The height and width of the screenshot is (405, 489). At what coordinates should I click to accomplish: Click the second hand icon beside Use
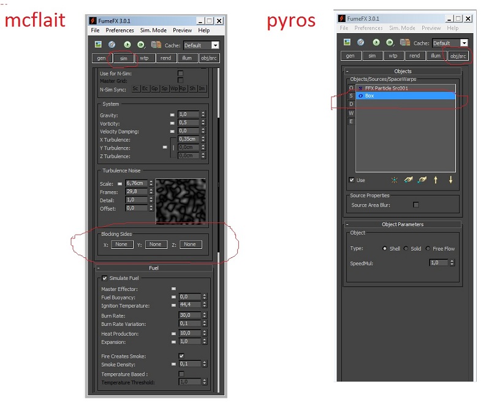(422, 180)
